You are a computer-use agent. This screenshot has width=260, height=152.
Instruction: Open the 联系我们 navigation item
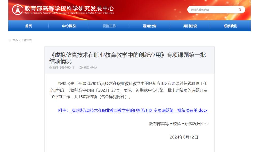230,26
